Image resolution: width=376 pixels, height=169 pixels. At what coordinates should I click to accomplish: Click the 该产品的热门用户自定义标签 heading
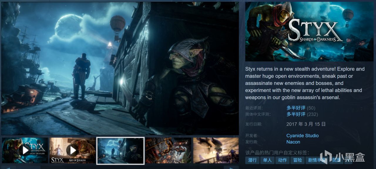click(277, 153)
